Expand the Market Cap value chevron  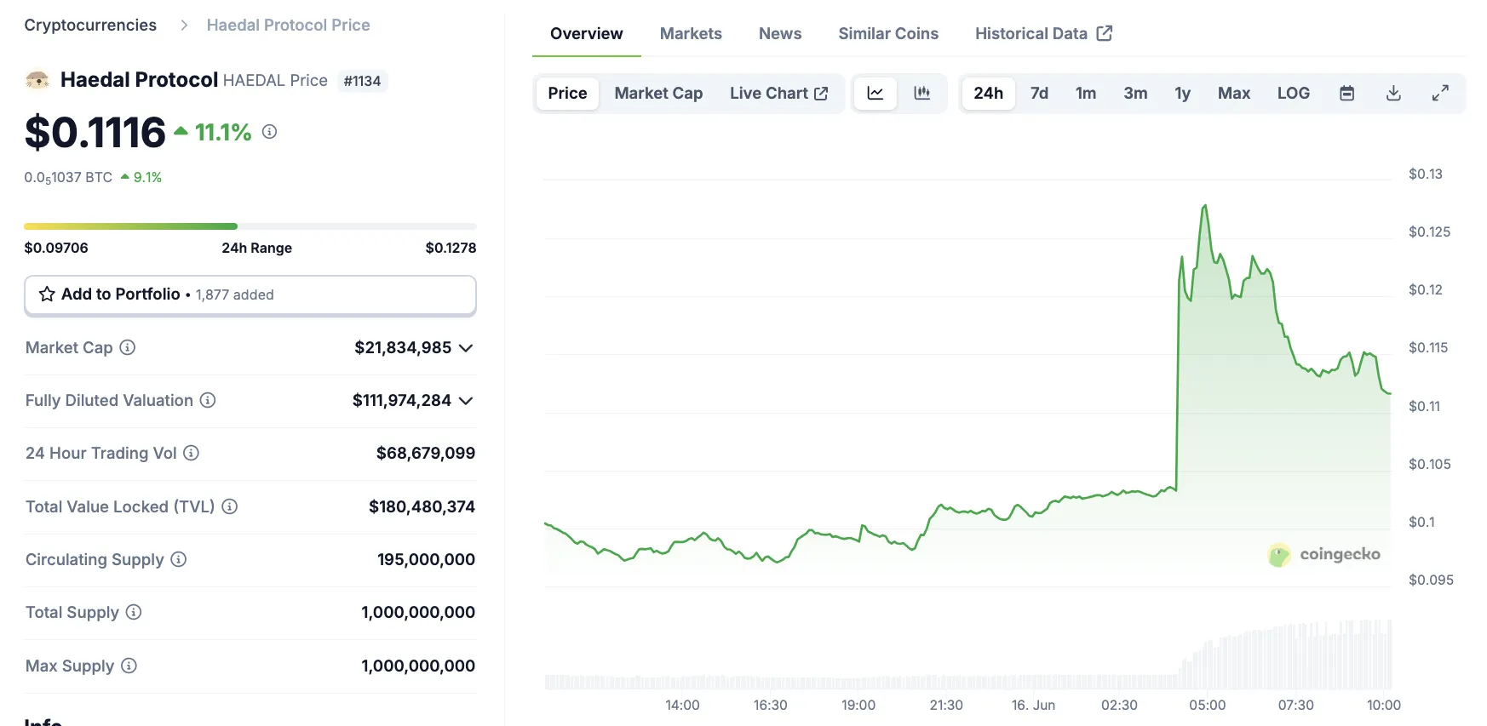[x=466, y=348]
